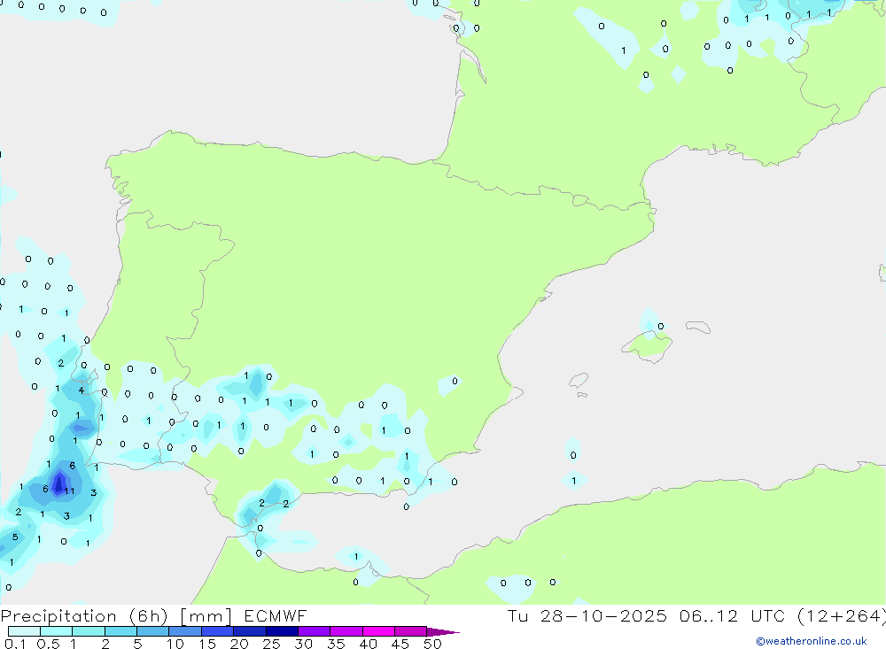
Task: Click the "[mm]" unit label
Action: (x=206, y=616)
